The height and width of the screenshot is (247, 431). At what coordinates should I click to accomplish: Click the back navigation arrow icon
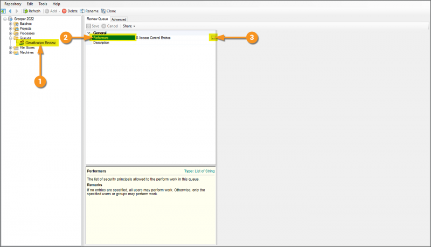pyautogui.click(x=10, y=11)
